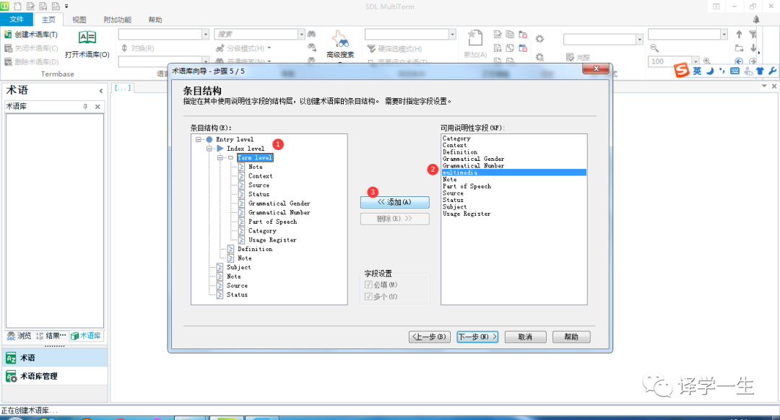Click the zoom 100 input field
780x420 pixels.
click(669, 61)
